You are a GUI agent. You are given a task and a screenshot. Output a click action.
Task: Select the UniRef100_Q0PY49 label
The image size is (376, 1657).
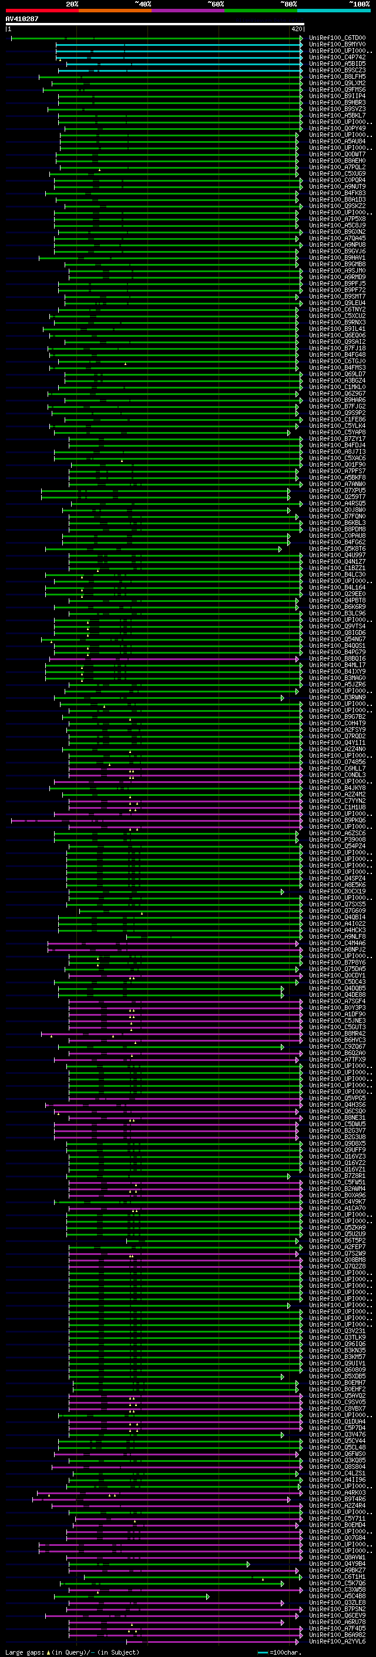click(337, 128)
